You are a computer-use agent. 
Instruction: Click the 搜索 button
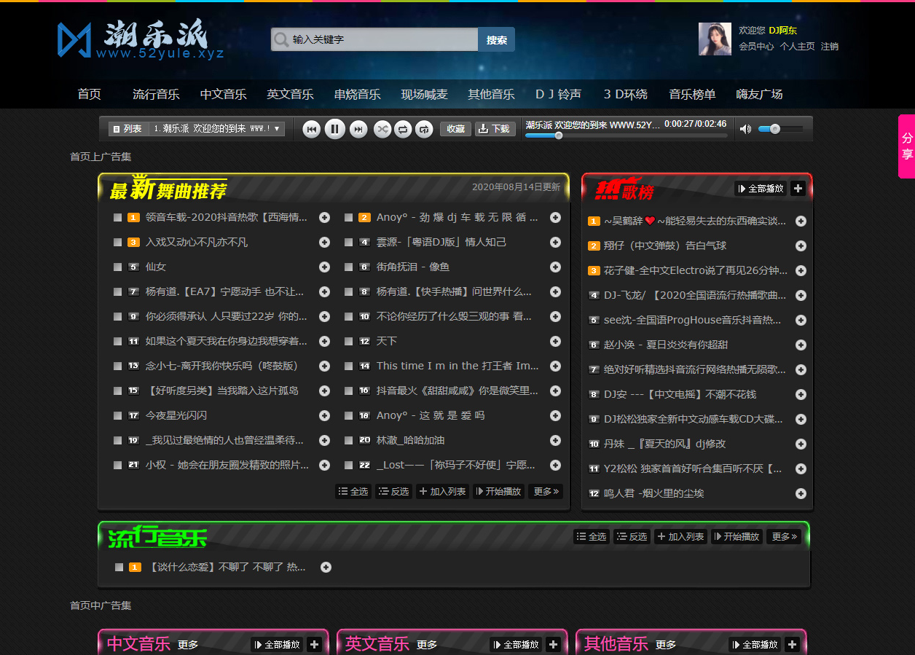(x=496, y=39)
